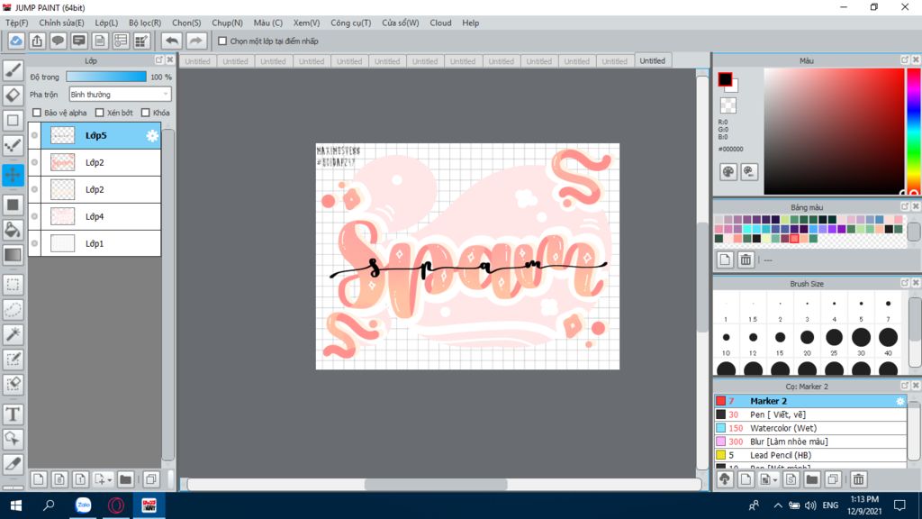Open the Tệp(F) menu
This screenshot has height=519, width=922.
pyautogui.click(x=16, y=23)
